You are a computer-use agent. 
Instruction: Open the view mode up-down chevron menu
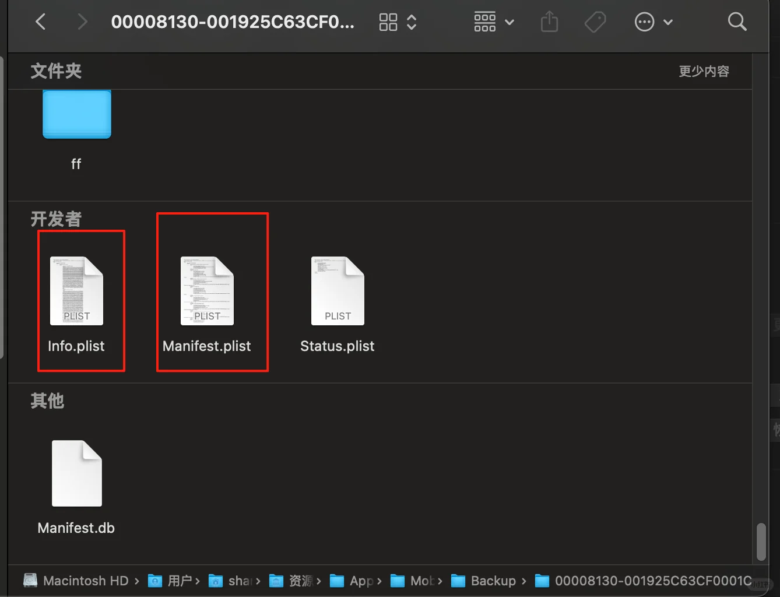[x=412, y=22]
